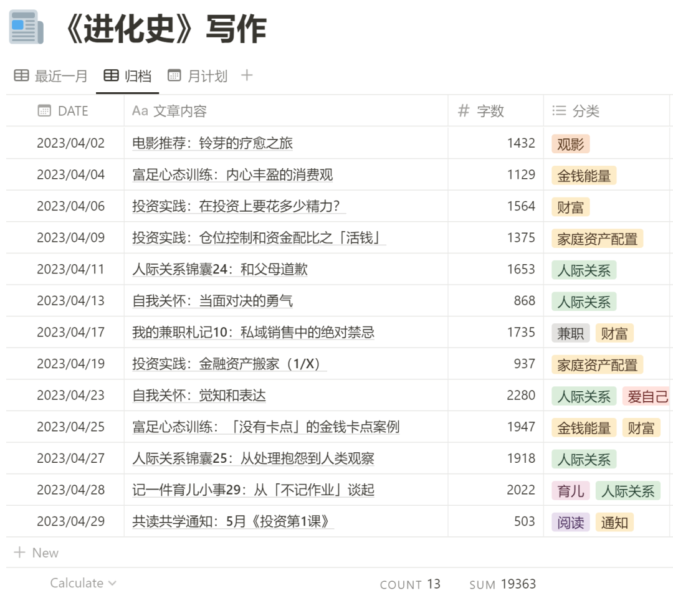Open the 月计划 tab
Viewport: 673px width, 598px height.
tap(198, 77)
